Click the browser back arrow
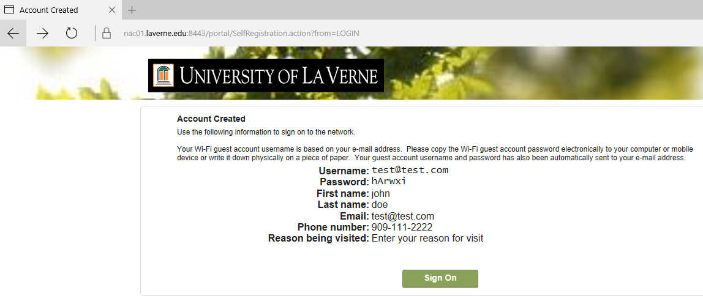Viewport: 703px width, 296px height. [x=13, y=33]
